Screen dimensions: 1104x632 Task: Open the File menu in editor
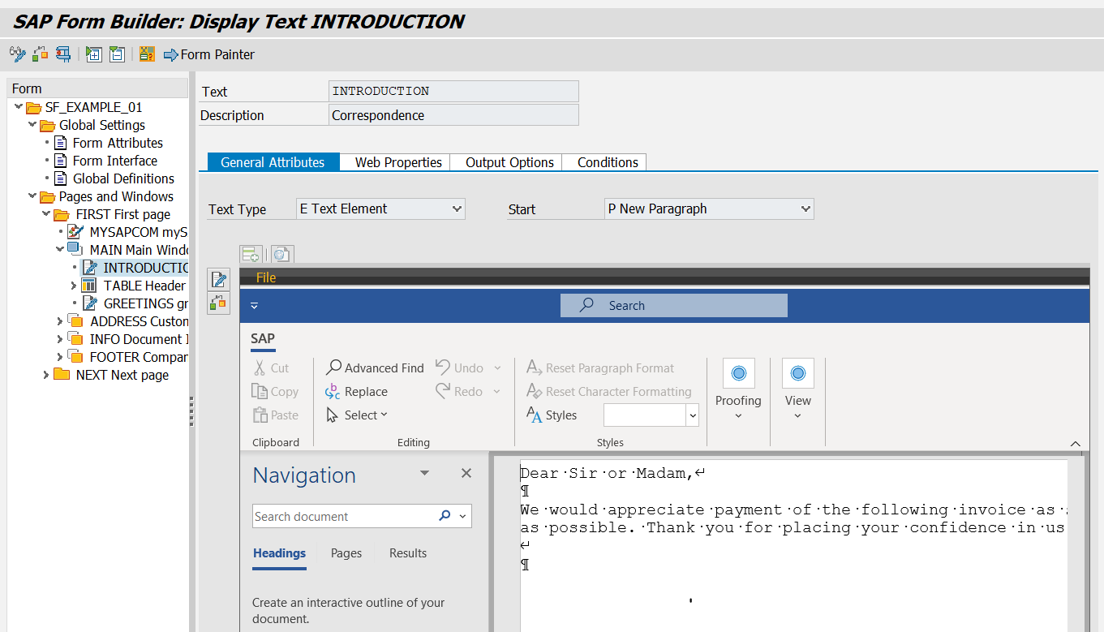pyautogui.click(x=266, y=277)
